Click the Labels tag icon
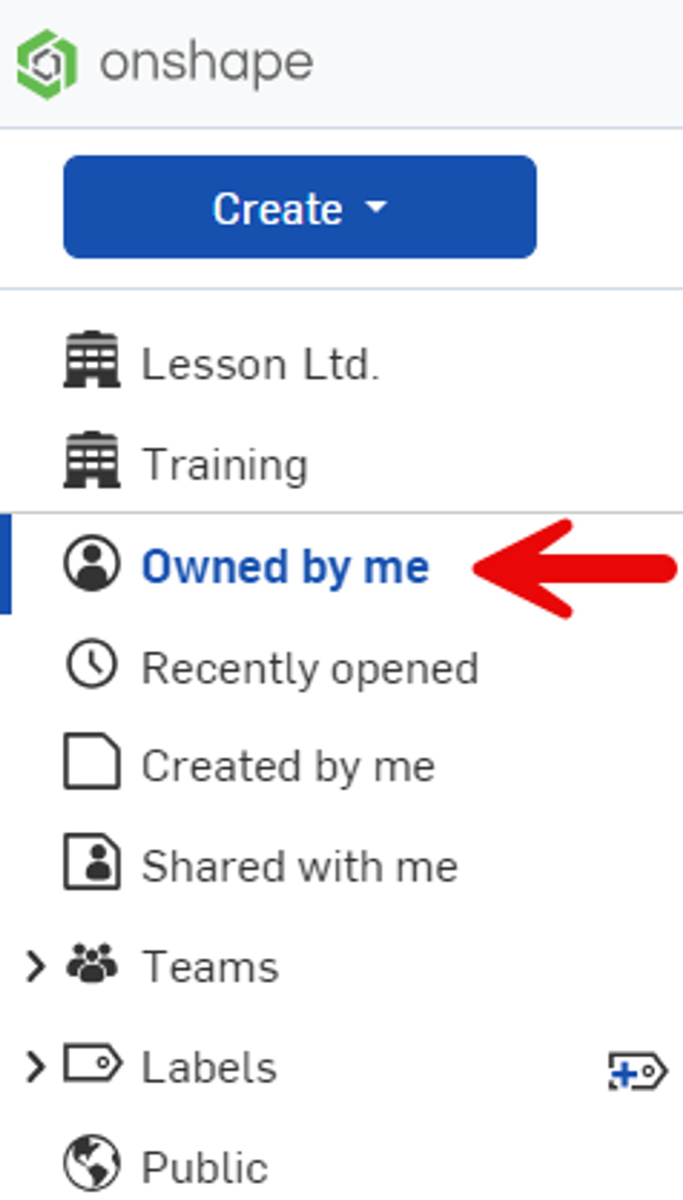This screenshot has height=1200, width=683. pyautogui.click(x=93, y=1063)
